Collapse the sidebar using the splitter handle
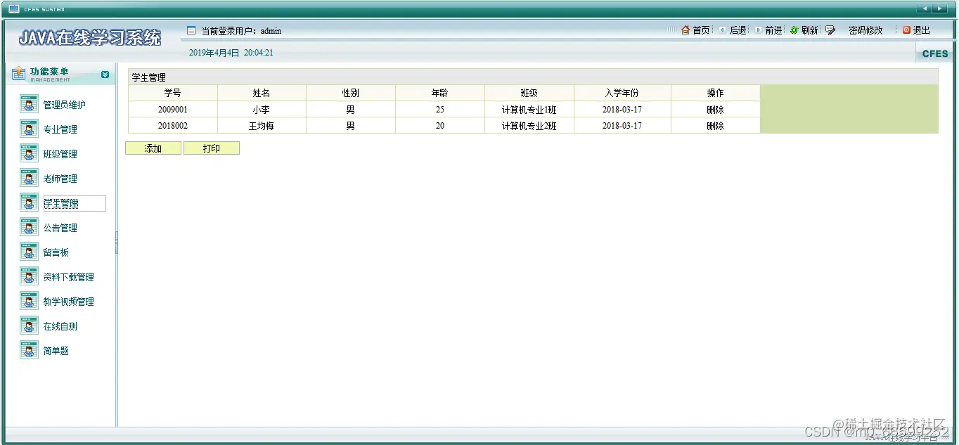959x445 pixels. click(117, 243)
